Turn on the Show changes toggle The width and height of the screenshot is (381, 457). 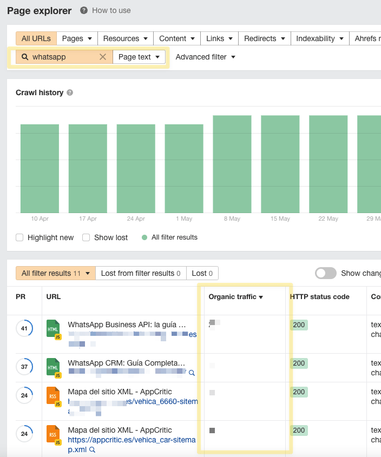325,273
